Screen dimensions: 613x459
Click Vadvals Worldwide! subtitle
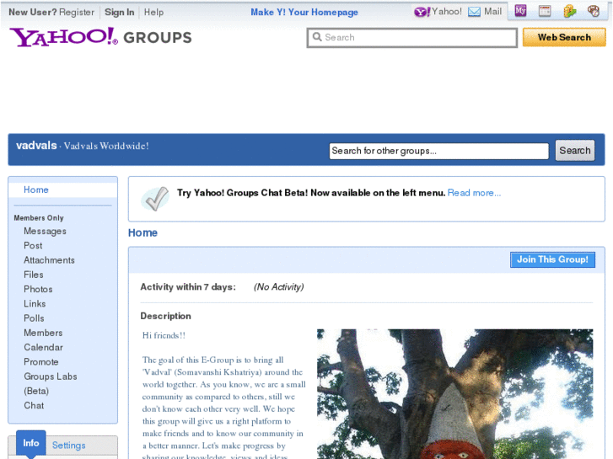(106, 146)
